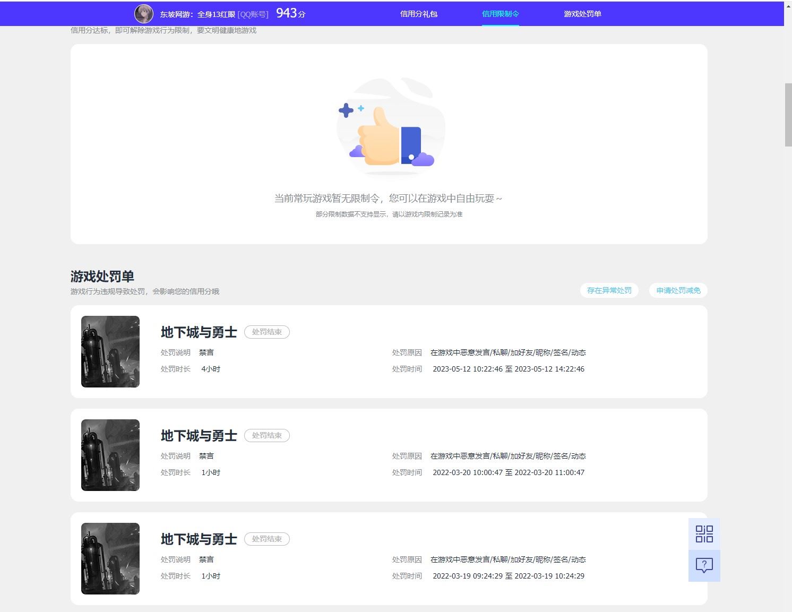This screenshot has width=792, height=612.
Task: Switch to the 信用分礼包 tab
Action: pos(419,14)
